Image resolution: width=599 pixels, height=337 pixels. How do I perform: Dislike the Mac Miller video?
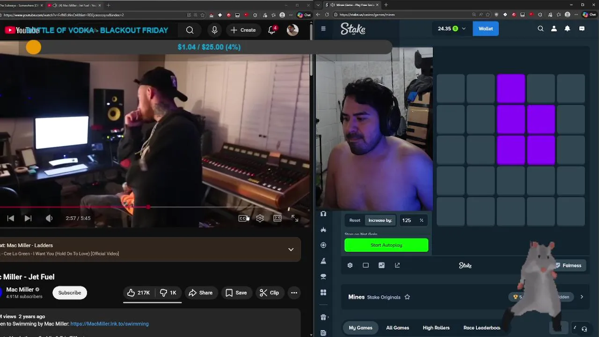tap(168, 293)
